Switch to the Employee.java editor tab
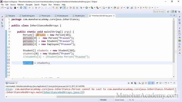 click(x=61, y=16)
